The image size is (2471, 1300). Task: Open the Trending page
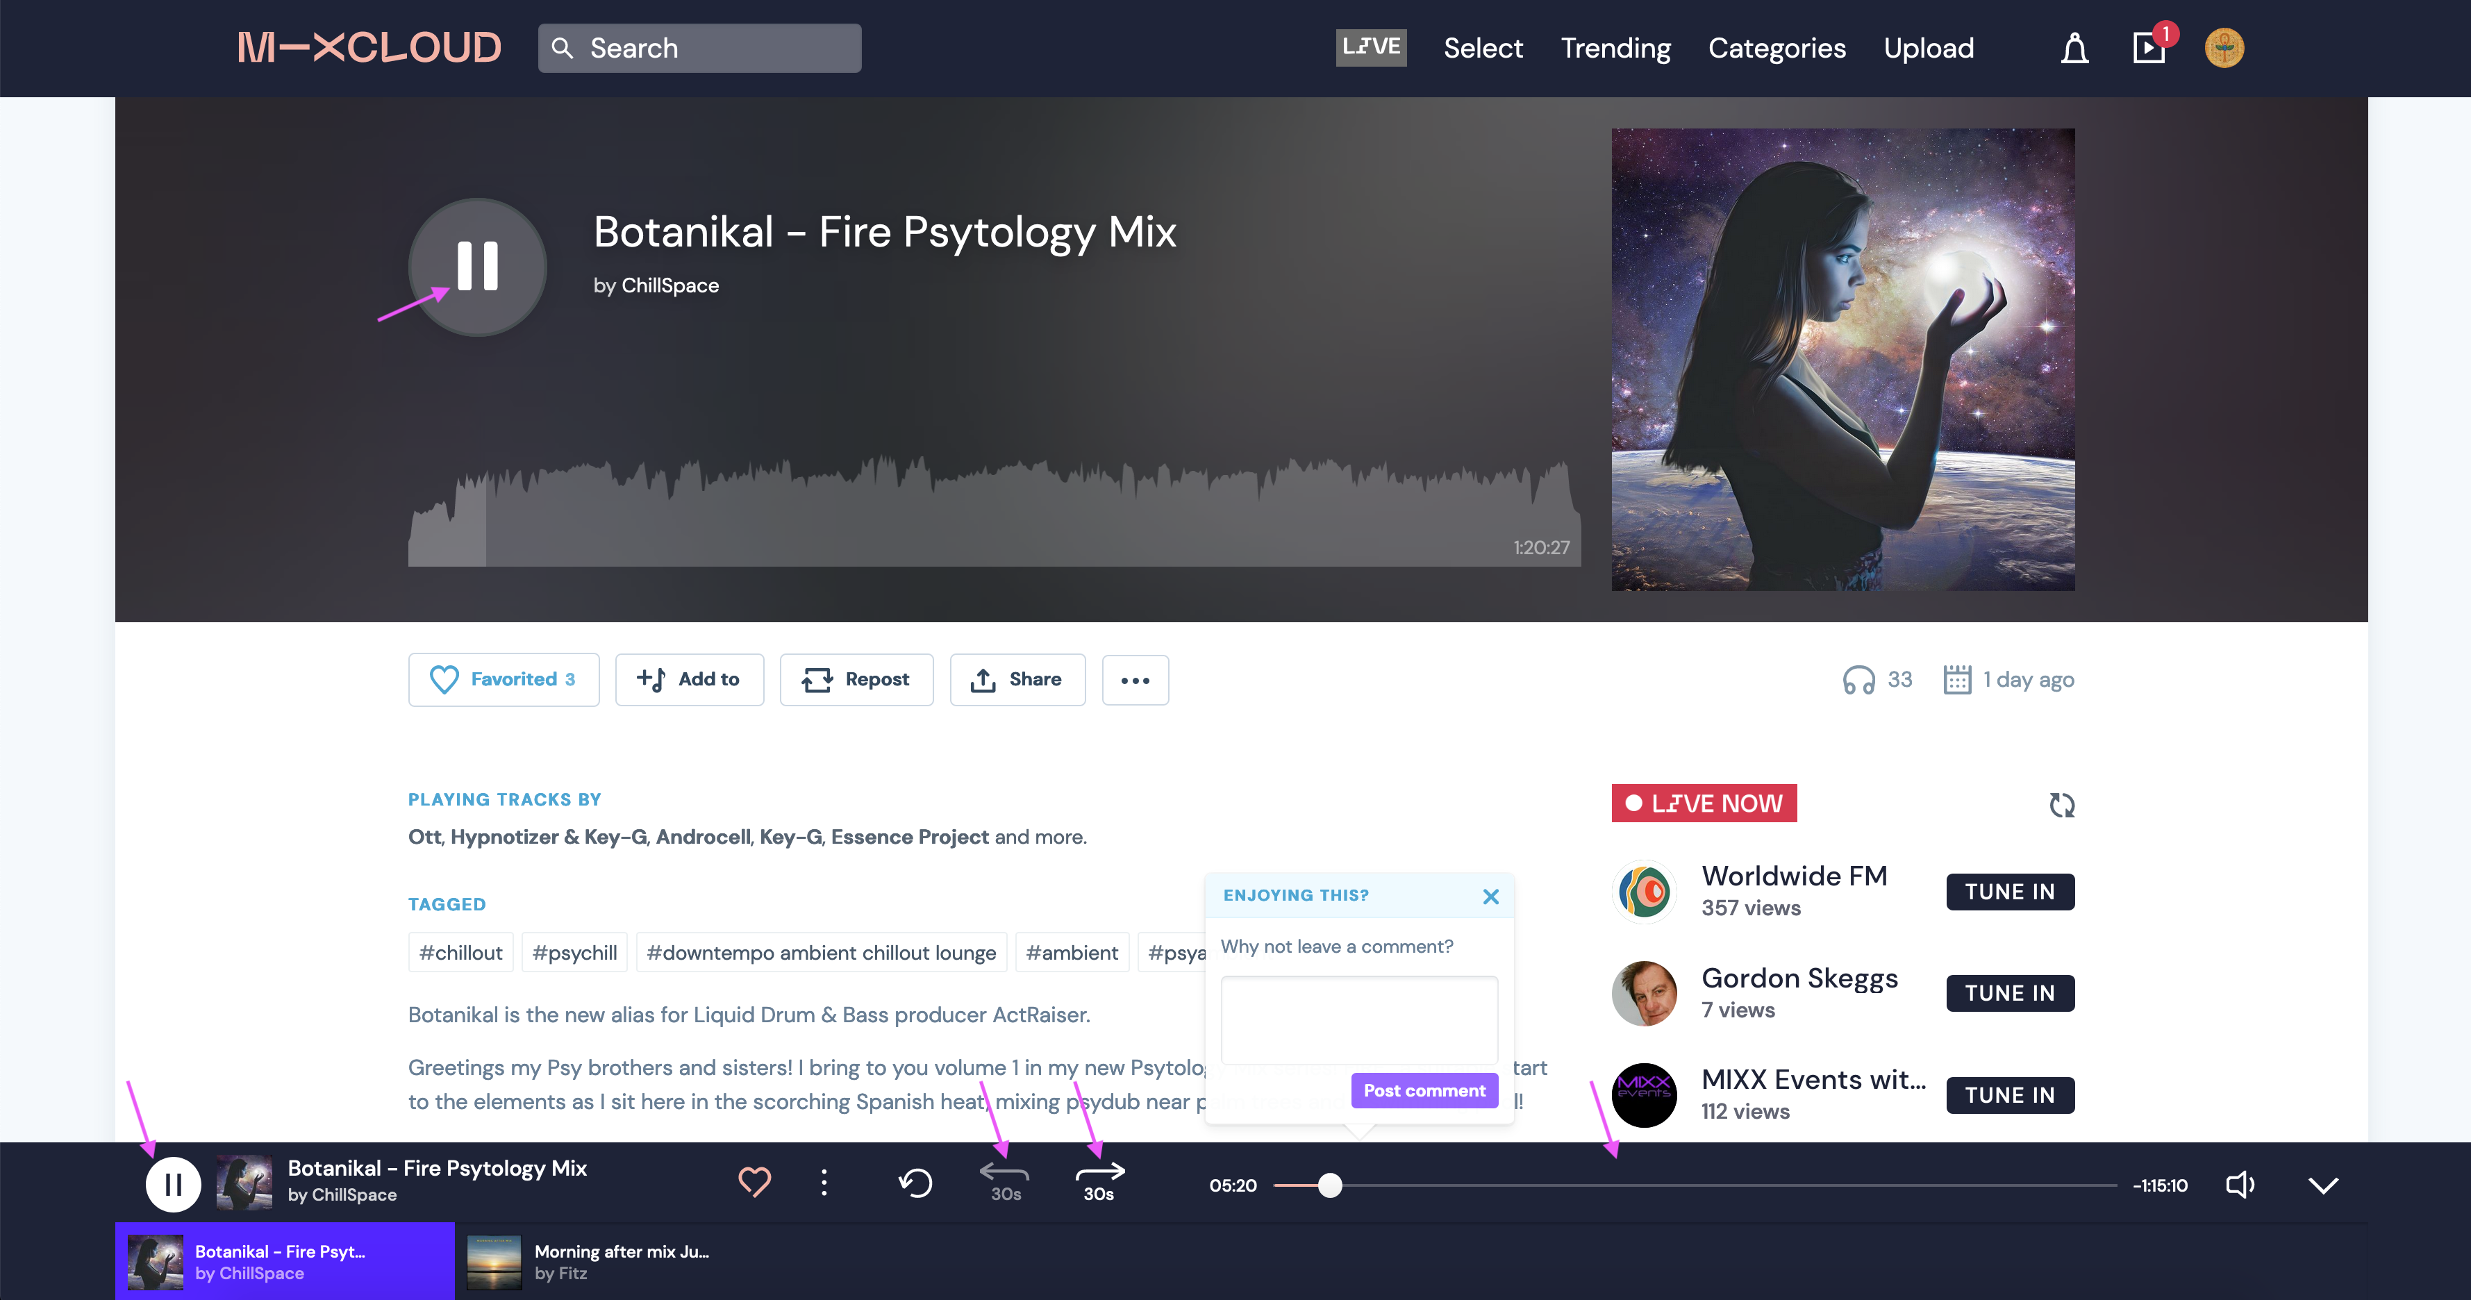click(1615, 48)
